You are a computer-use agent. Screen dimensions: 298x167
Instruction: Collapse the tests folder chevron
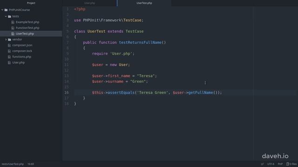tap(6, 17)
